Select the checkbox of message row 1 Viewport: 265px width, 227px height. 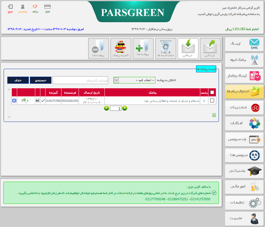[212, 101]
